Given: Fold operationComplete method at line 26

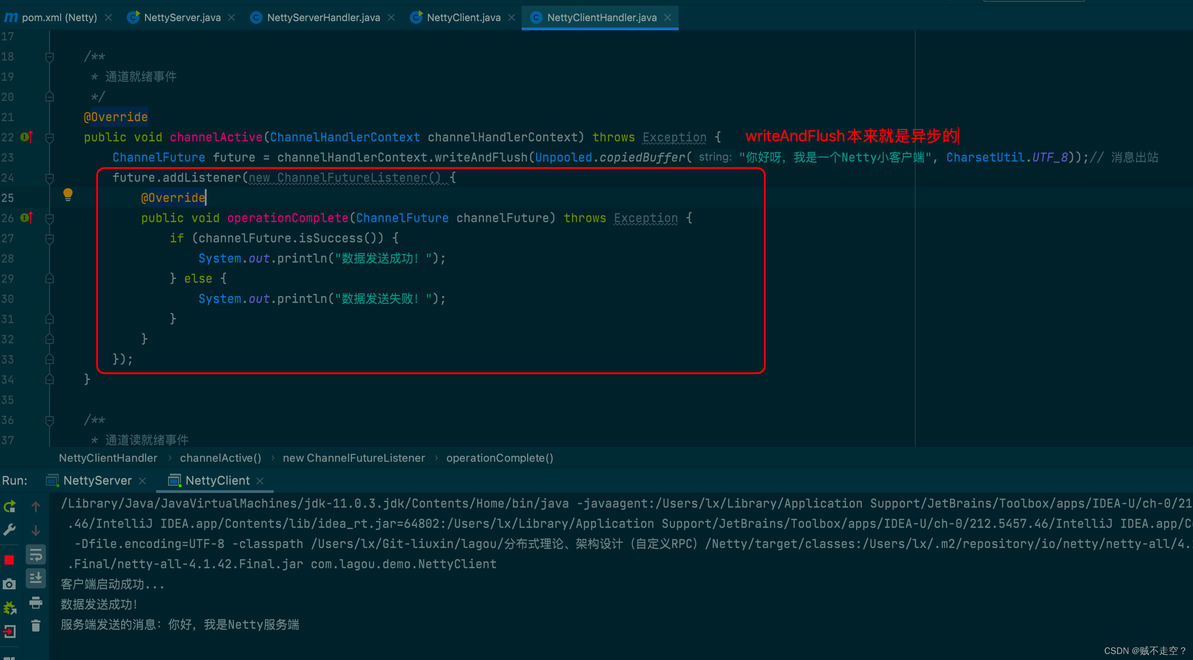Looking at the screenshot, I should click(50, 218).
